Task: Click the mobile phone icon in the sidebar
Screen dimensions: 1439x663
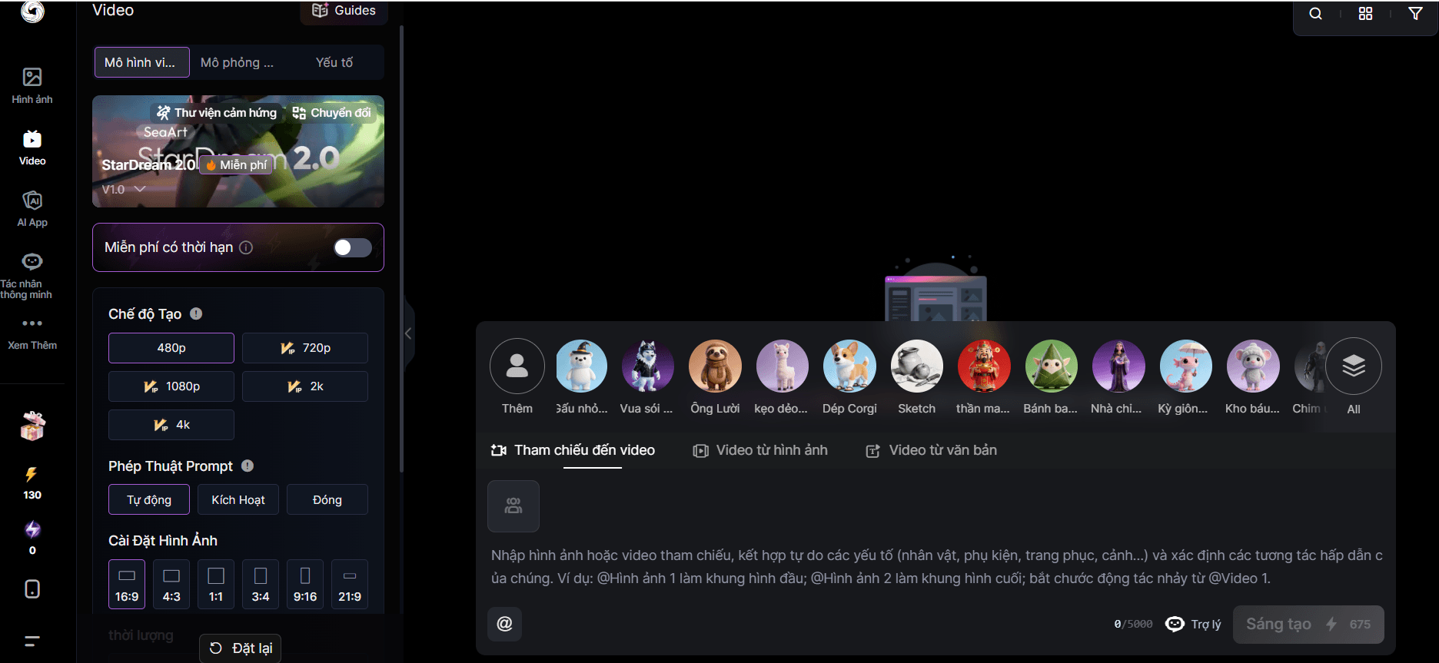Action: click(32, 589)
